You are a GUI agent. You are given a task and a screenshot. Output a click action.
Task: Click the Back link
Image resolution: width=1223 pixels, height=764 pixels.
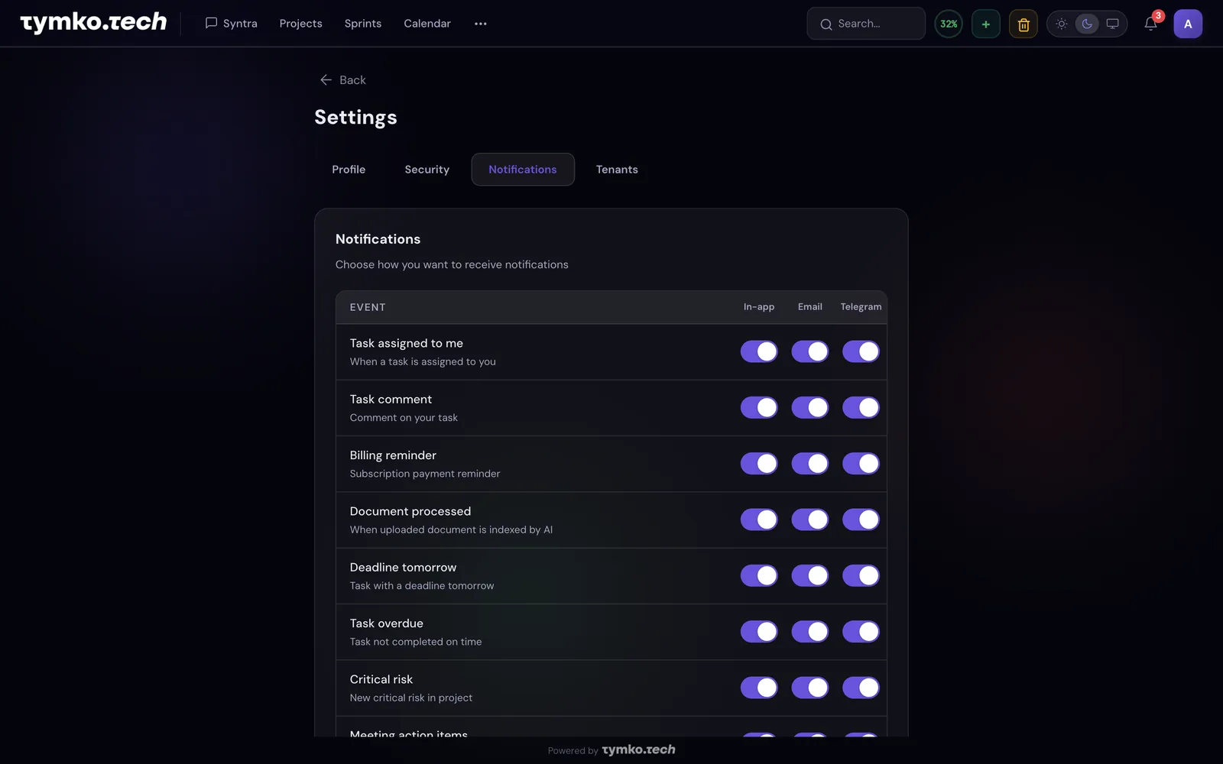(x=342, y=80)
